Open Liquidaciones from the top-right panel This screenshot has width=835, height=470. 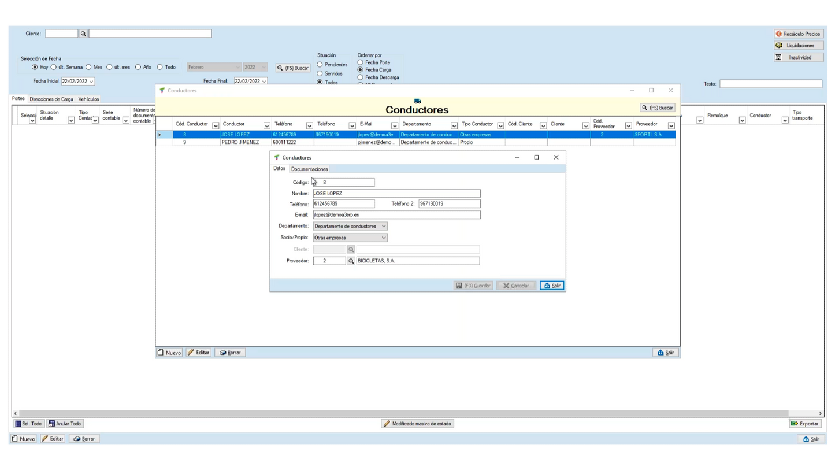pyautogui.click(x=799, y=46)
